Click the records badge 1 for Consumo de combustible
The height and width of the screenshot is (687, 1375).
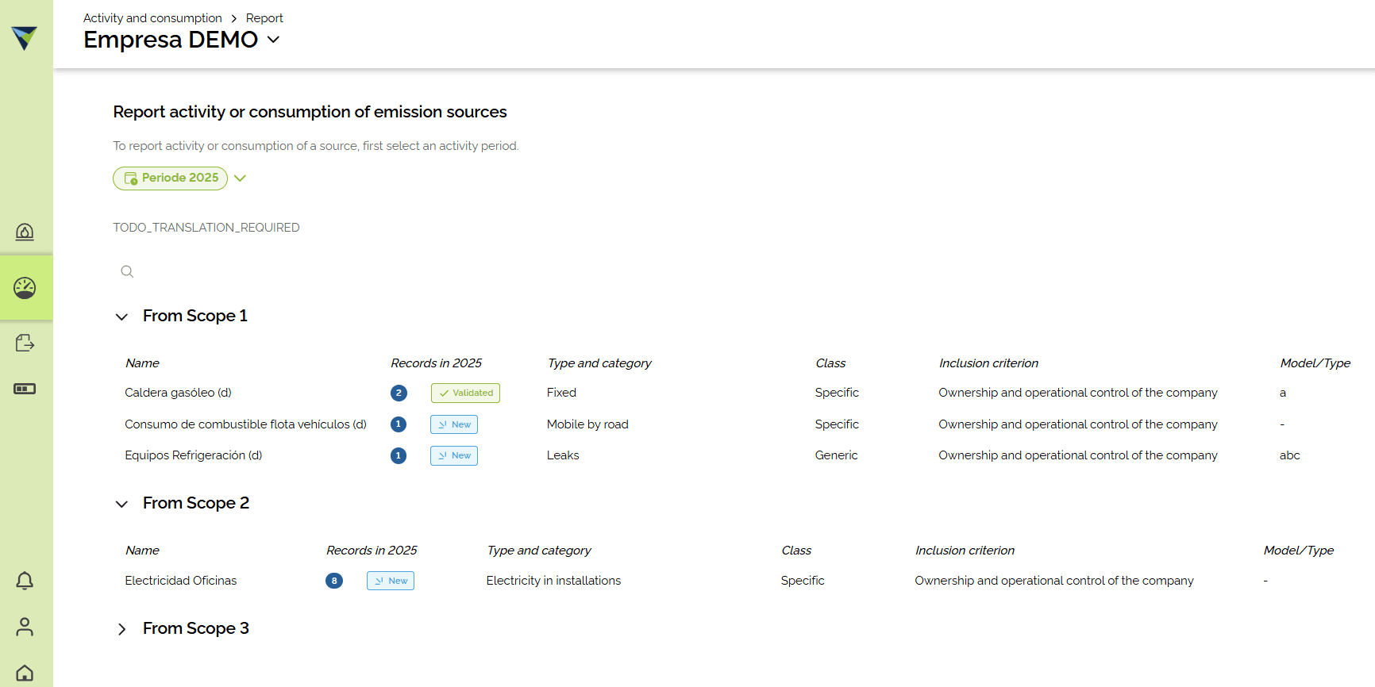(399, 424)
